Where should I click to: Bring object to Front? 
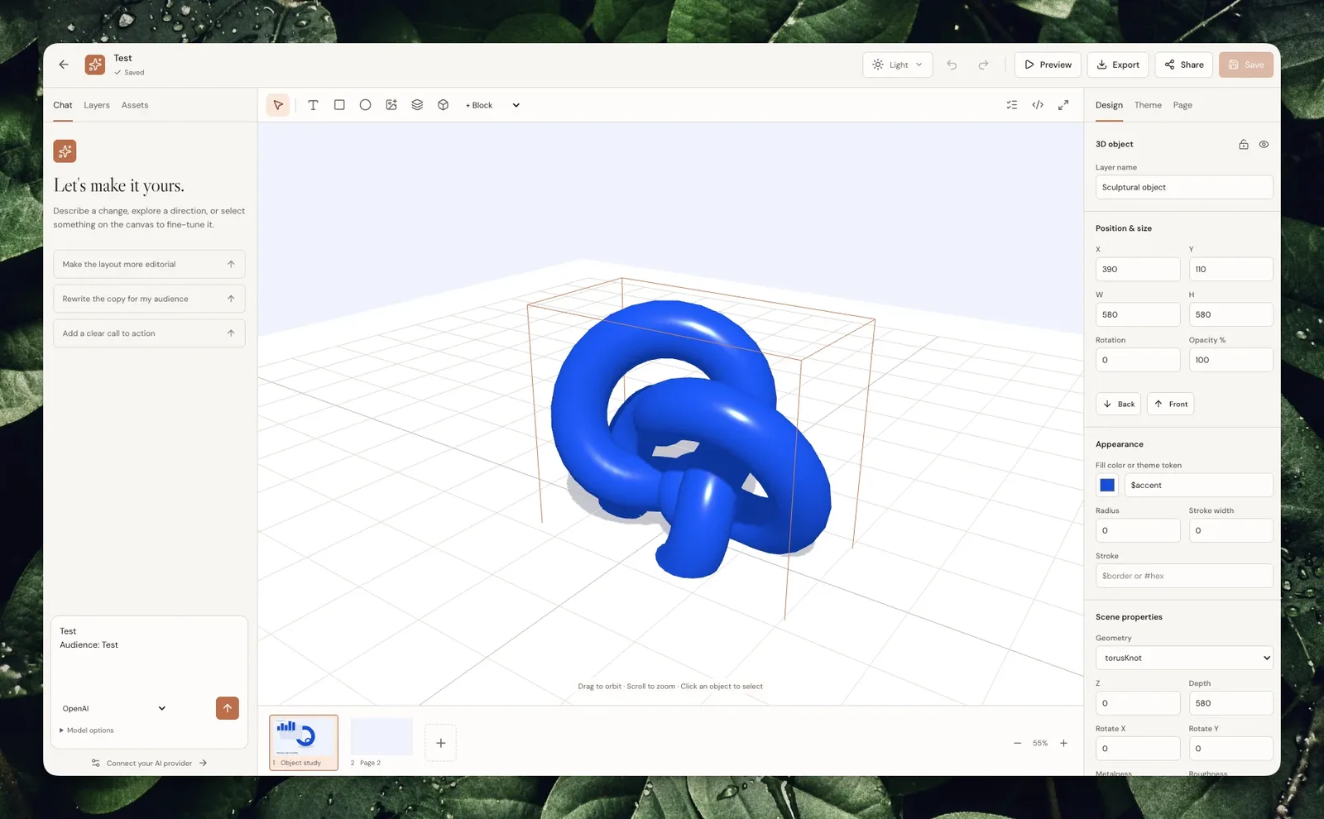(1170, 404)
